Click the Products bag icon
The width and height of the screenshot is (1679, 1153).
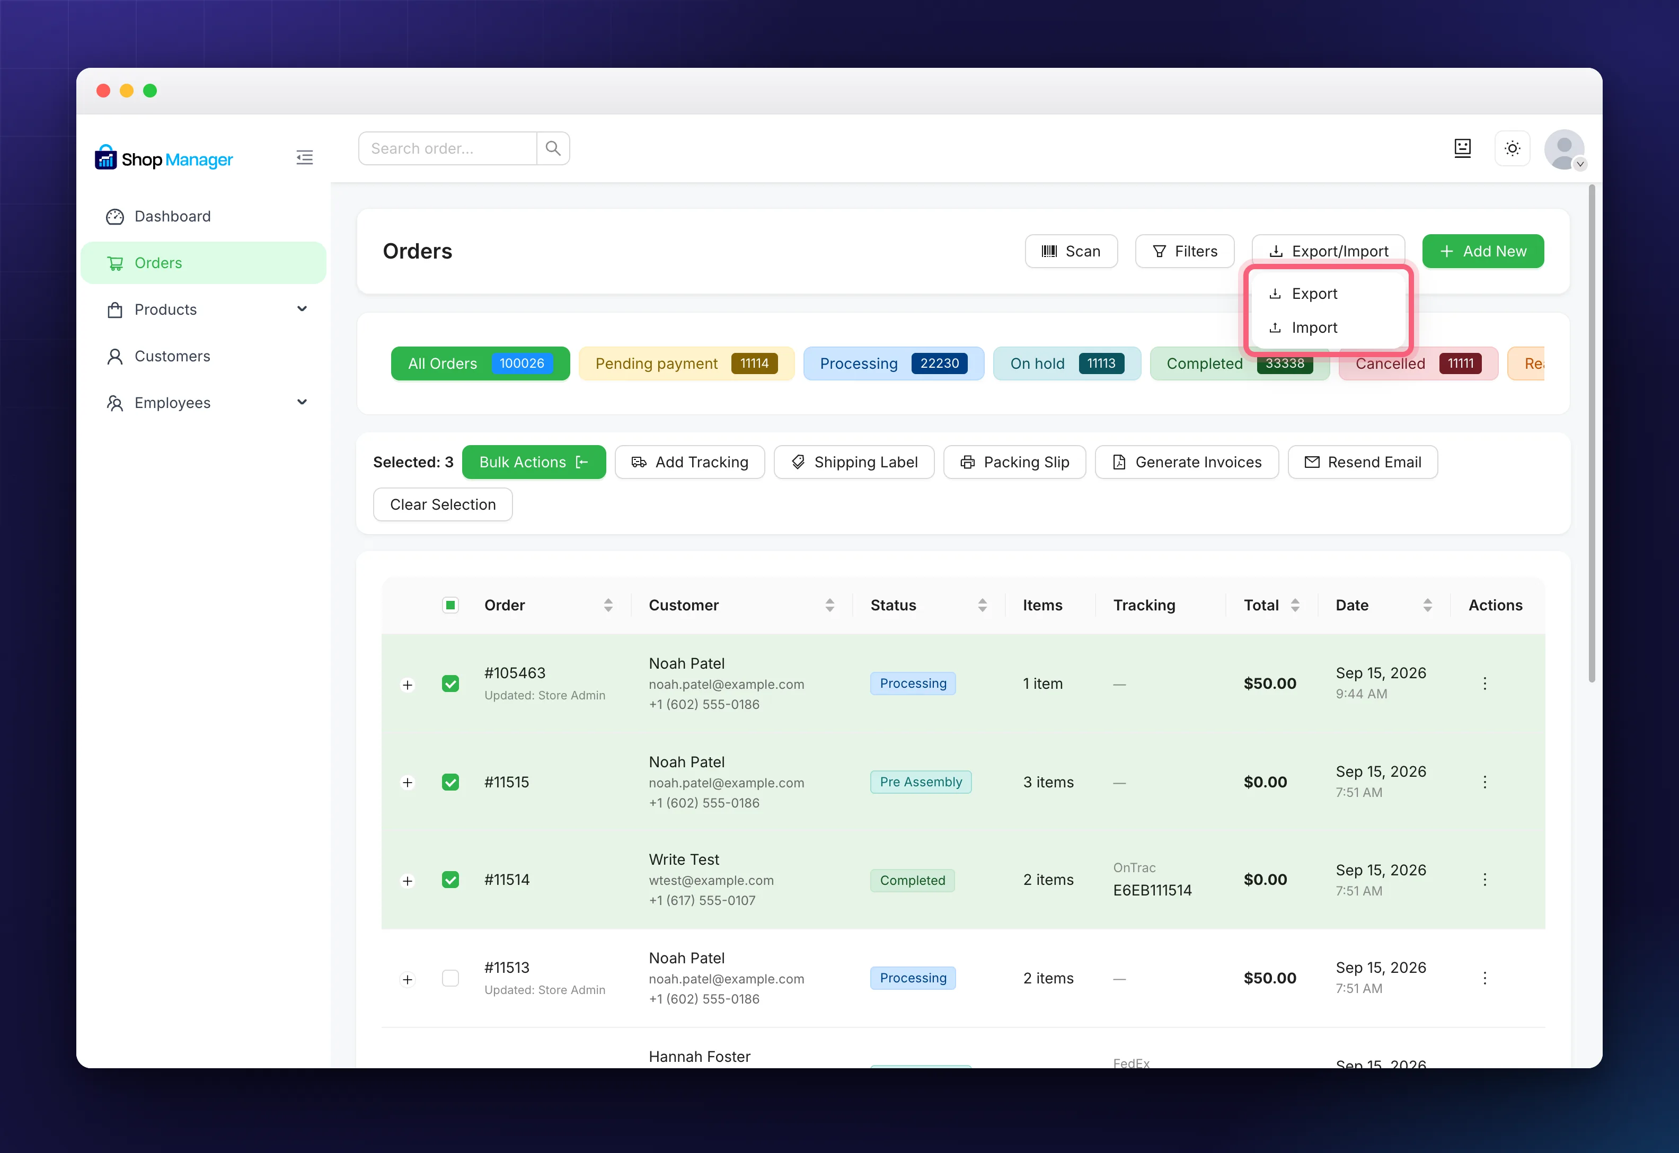pos(115,310)
